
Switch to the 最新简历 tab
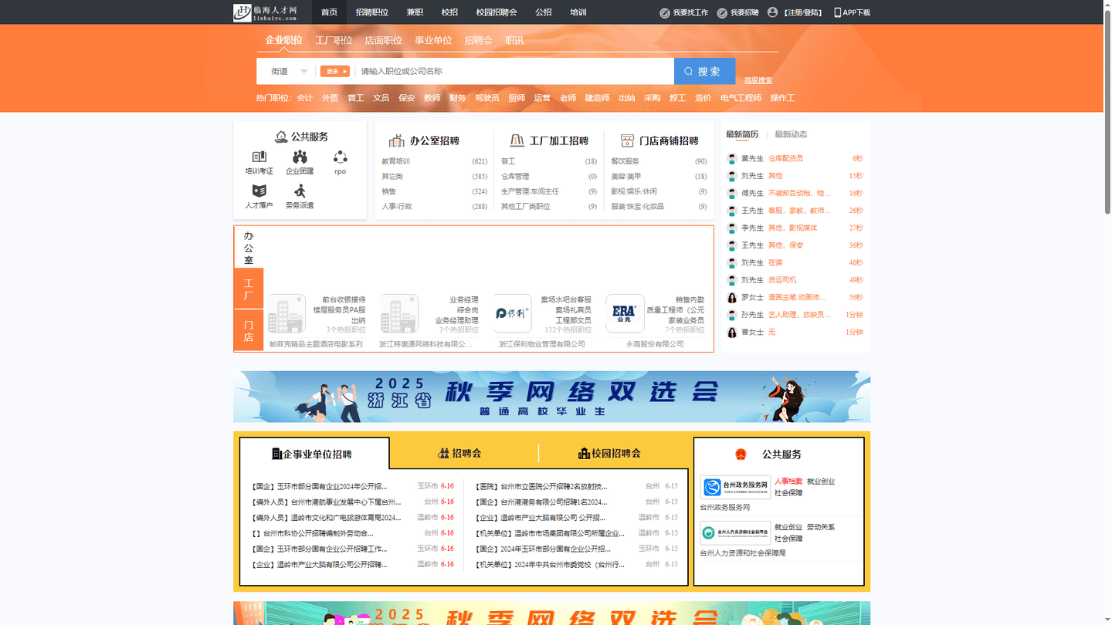[742, 134]
